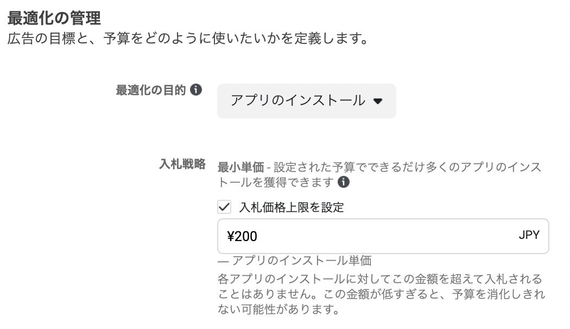Image resolution: width=570 pixels, height=329 pixels.
Task: Click the empty middle area of the bid cap field
Action: (380, 236)
